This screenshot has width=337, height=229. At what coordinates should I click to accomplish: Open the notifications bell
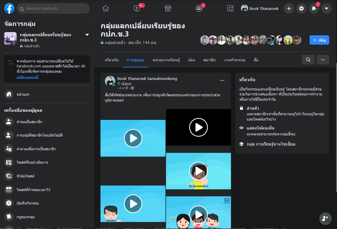tap(314, 8)
